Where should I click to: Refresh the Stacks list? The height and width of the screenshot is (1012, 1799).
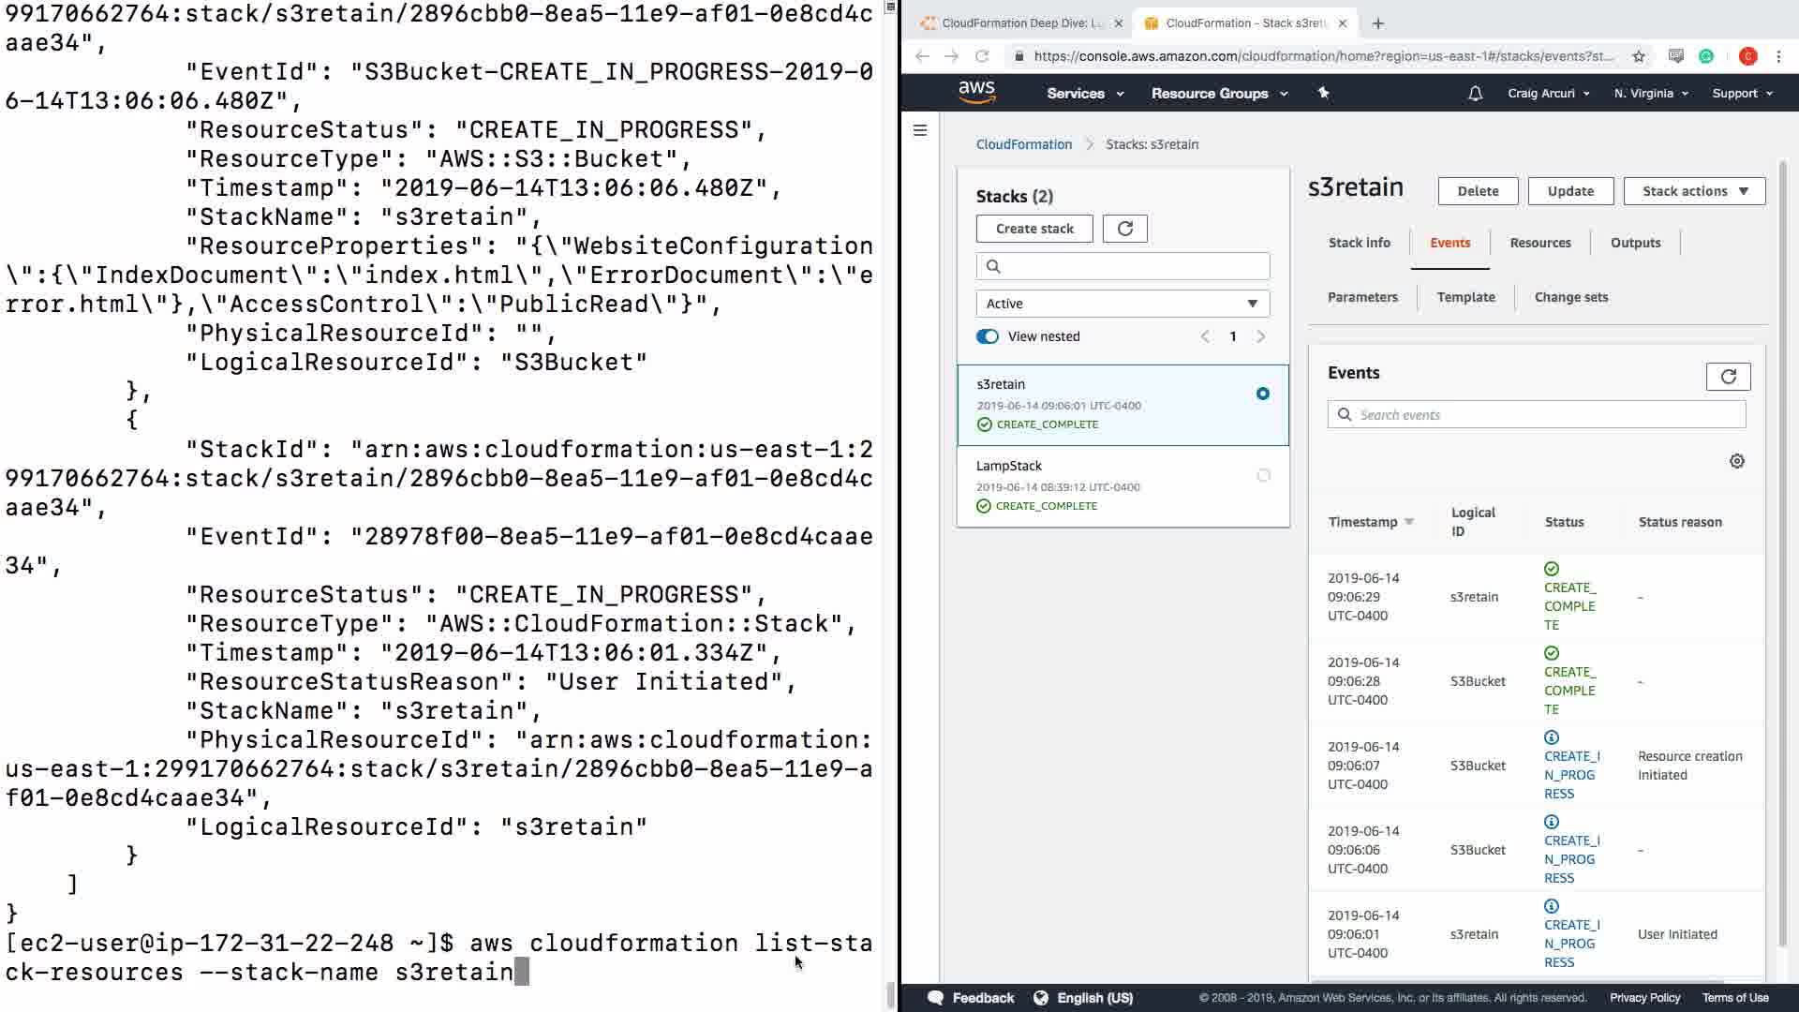tap(1124, 229)
